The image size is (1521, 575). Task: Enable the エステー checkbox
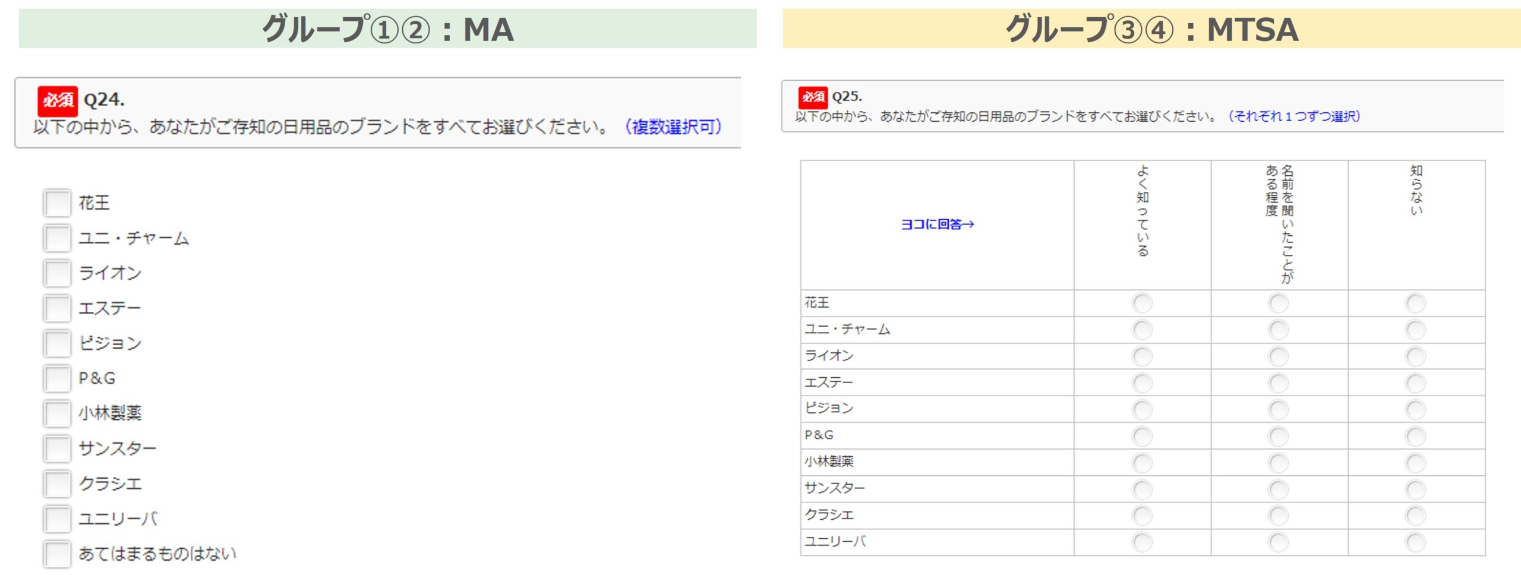click(57, 308)
